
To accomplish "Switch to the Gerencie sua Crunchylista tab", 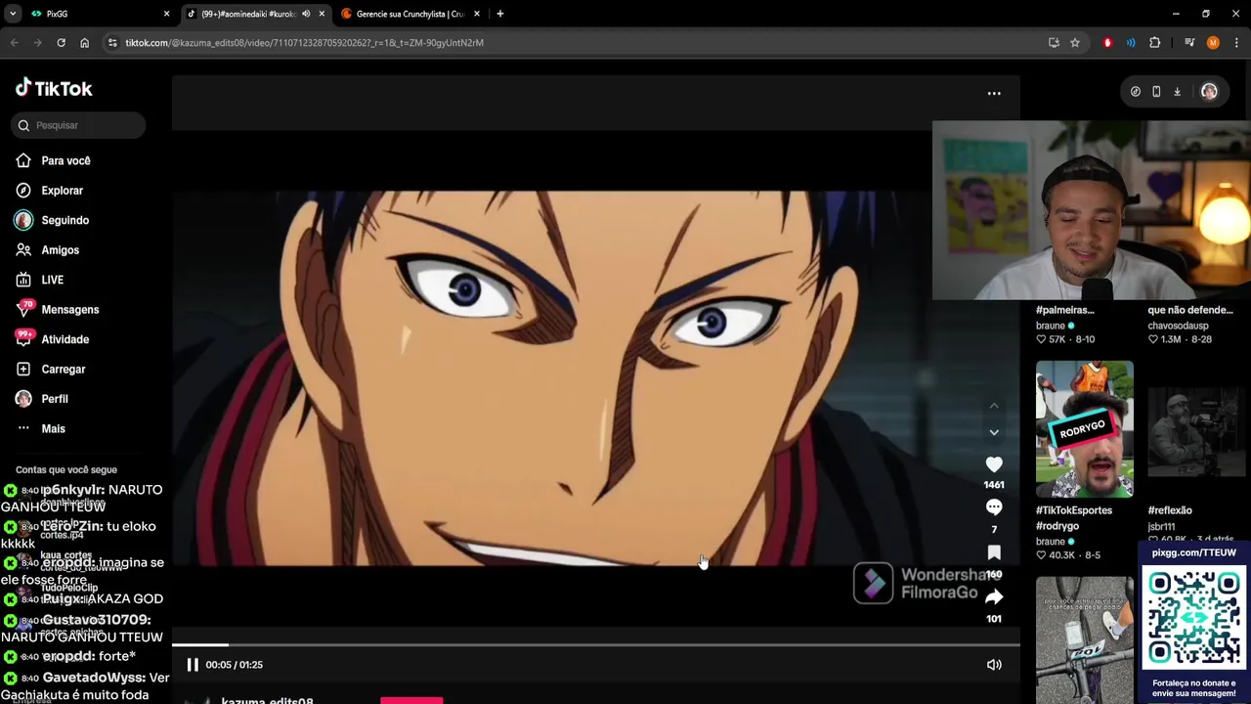I will click(x=410, y=14).
